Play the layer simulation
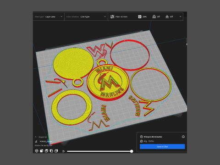The width and height of the screenshot is (220, 165). click(64, 151)
